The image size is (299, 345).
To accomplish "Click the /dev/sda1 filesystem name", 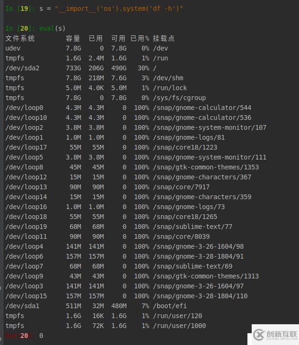I will (22, 306).
